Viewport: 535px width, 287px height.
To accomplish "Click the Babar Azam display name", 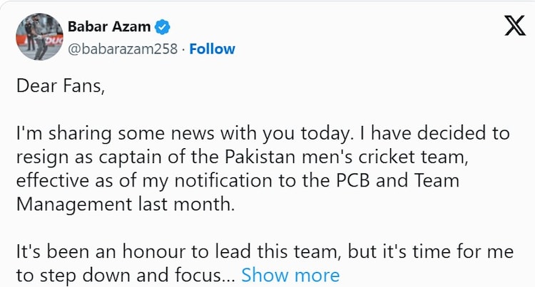I will 109,27.
